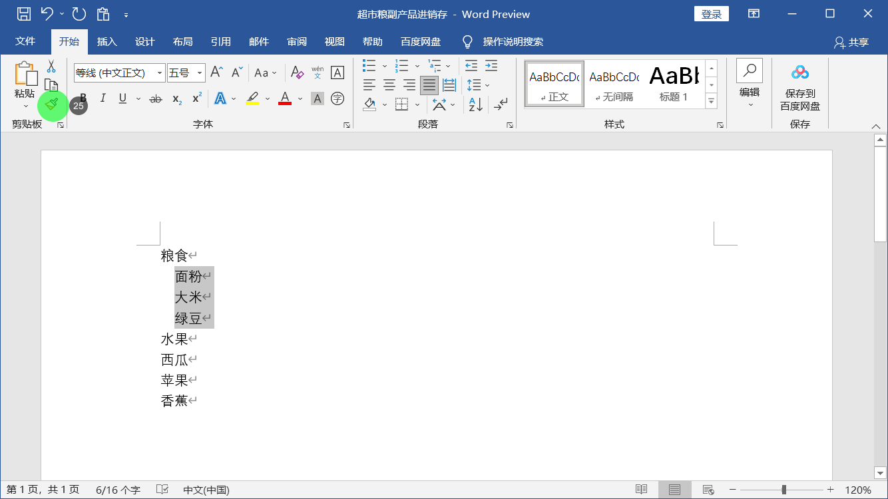888x499 pixels.
Task: Align the text to the right
Action: tap(409, 85)
